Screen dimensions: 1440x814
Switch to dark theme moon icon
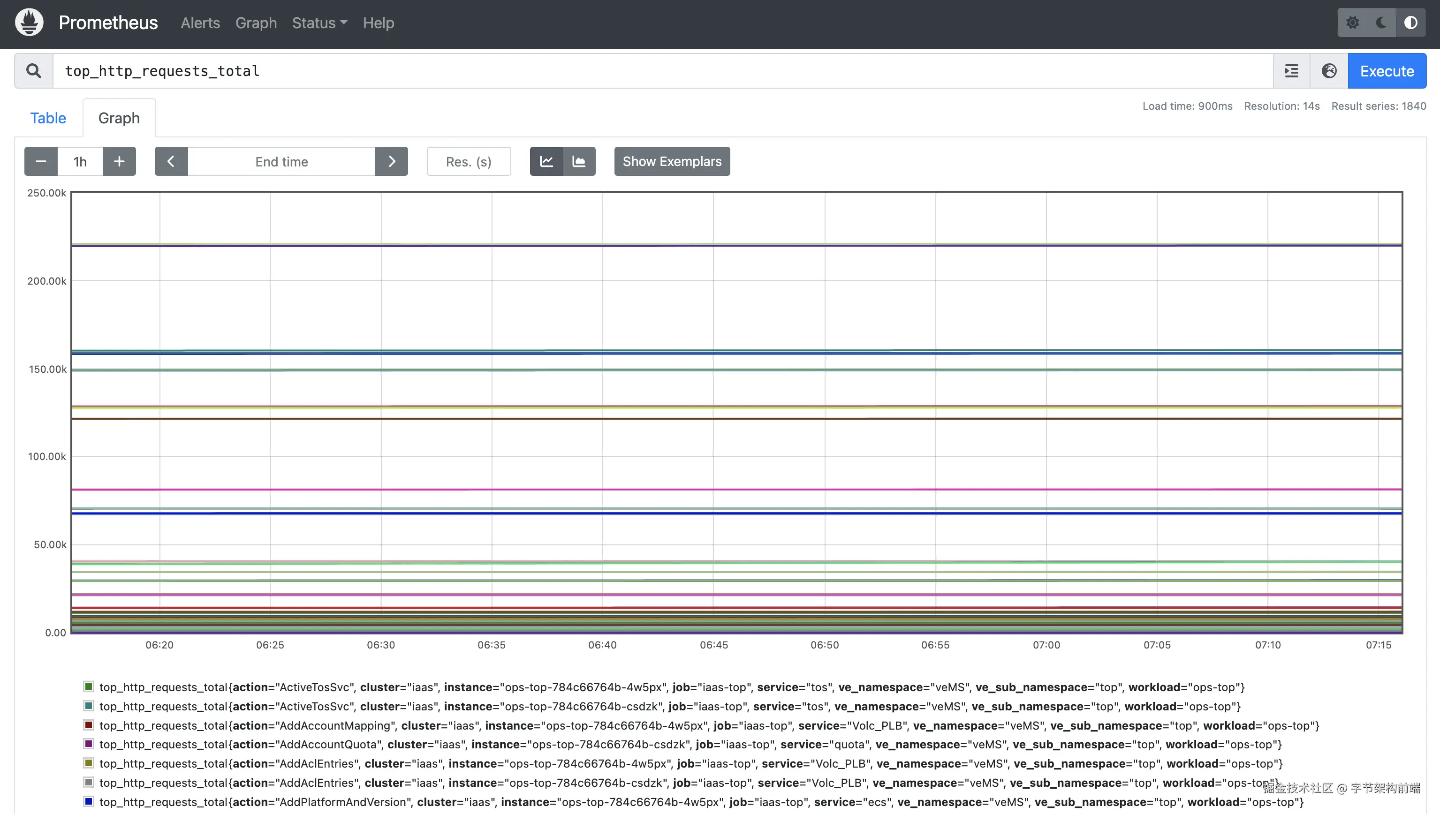1381,23
